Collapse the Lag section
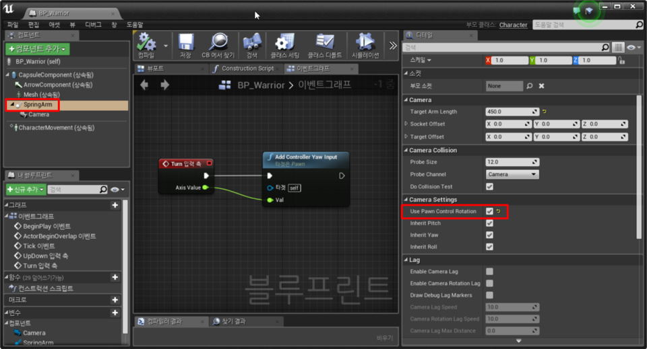 coord(406,260)
